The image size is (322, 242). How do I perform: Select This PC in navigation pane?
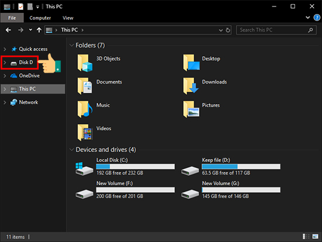tap(28, 89)
